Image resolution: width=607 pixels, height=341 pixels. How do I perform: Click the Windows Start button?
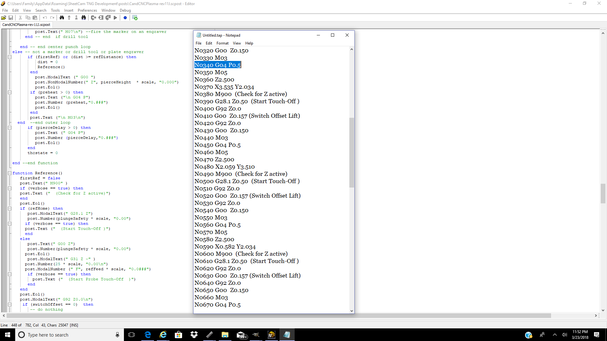(x=8, y=335)
